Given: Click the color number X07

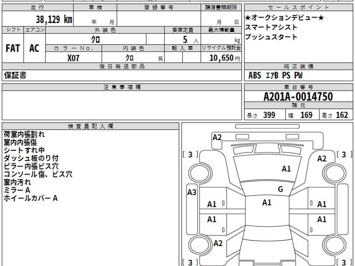Looking at the screenshot, I should (x=73, y=58).
